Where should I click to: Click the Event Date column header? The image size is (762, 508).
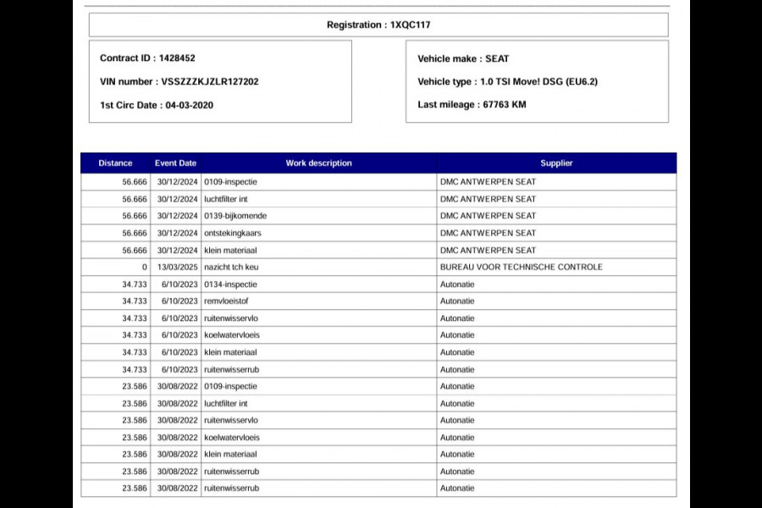click(175, 163)
